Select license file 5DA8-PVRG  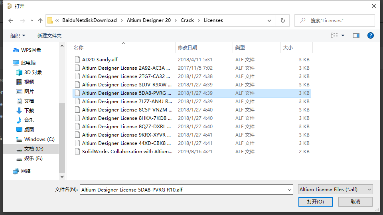192,93
